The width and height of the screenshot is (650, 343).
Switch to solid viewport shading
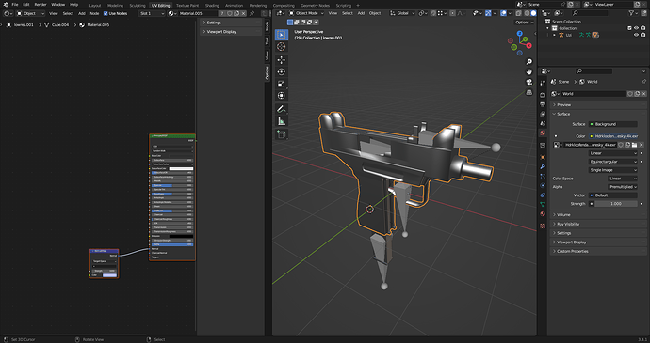(533, 13)
